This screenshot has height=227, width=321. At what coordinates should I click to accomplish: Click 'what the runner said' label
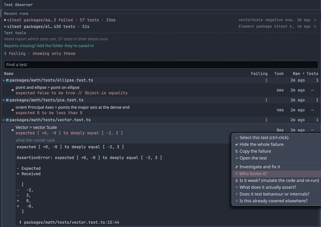pos(35,140)
